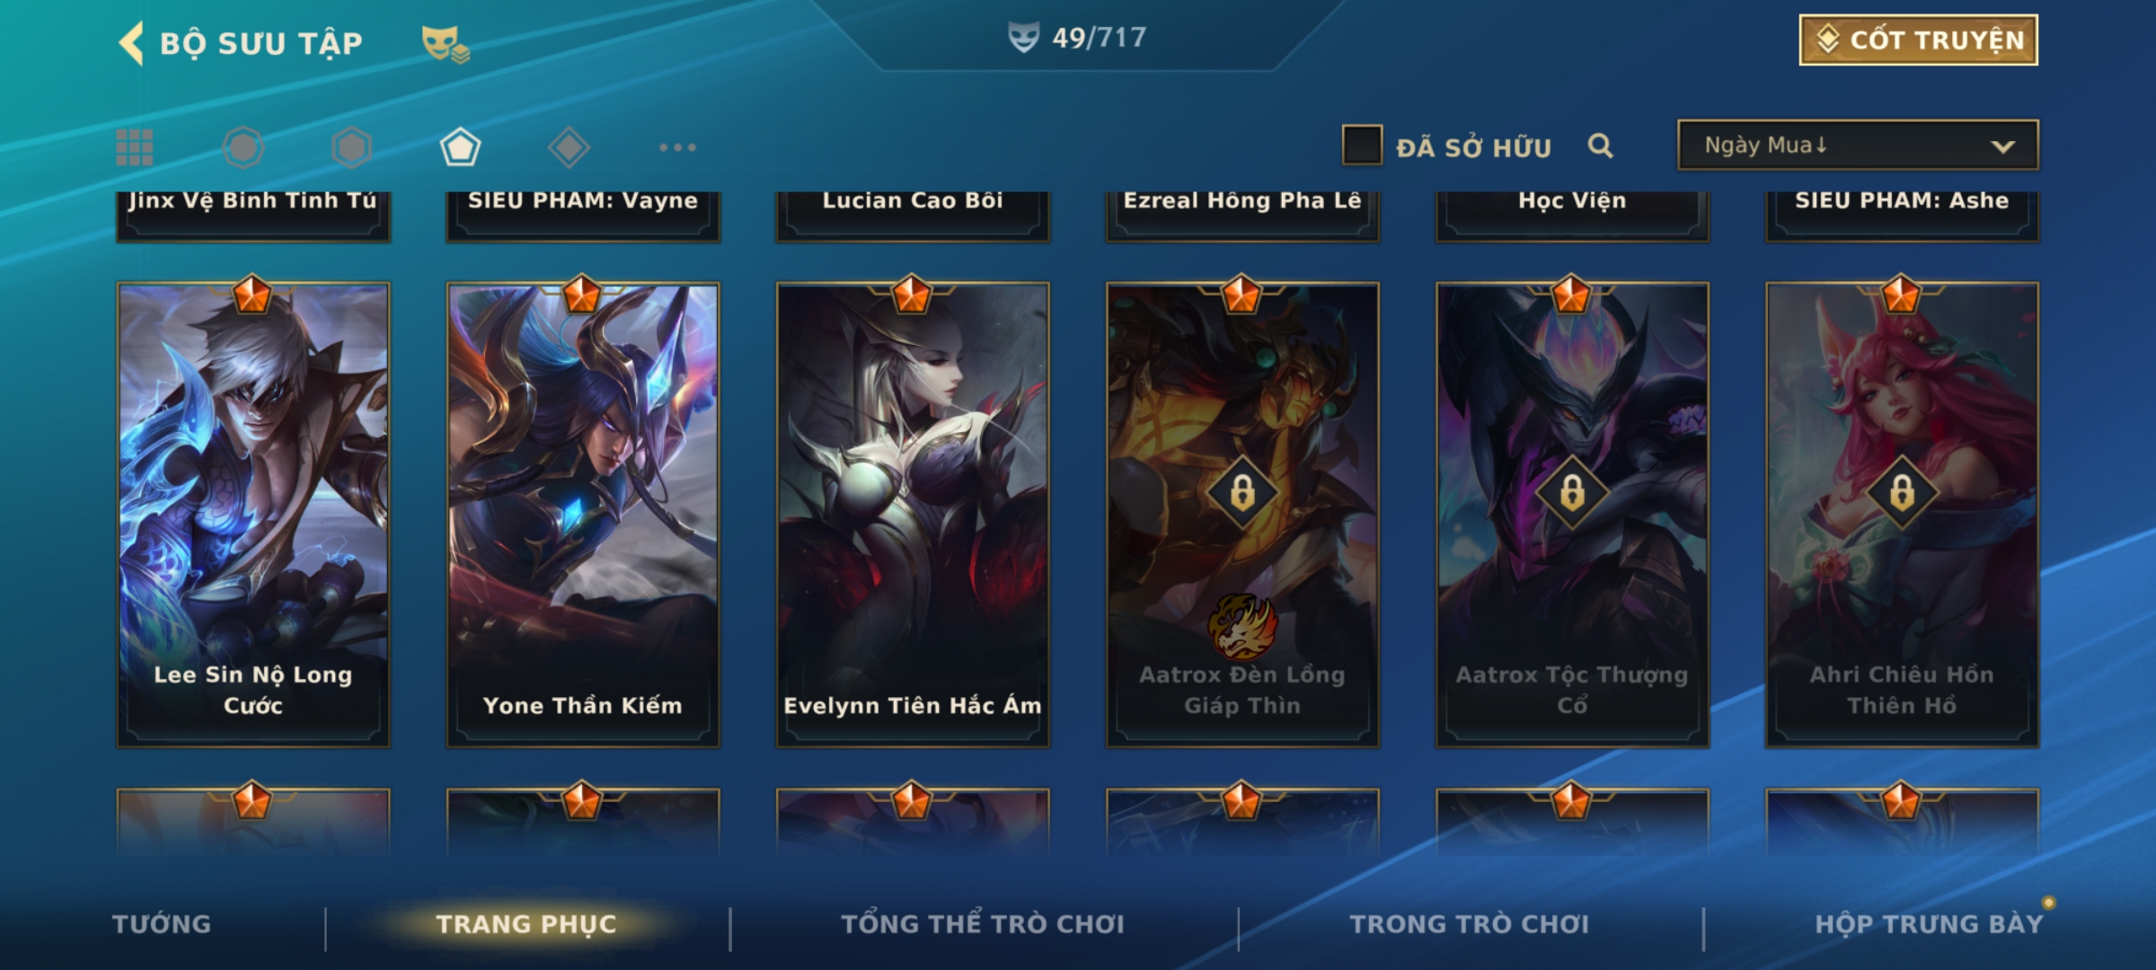Open the three-dots more filters icon
Image resolution: width=2156 pixels, height=970 pixels.
point(677,147)
